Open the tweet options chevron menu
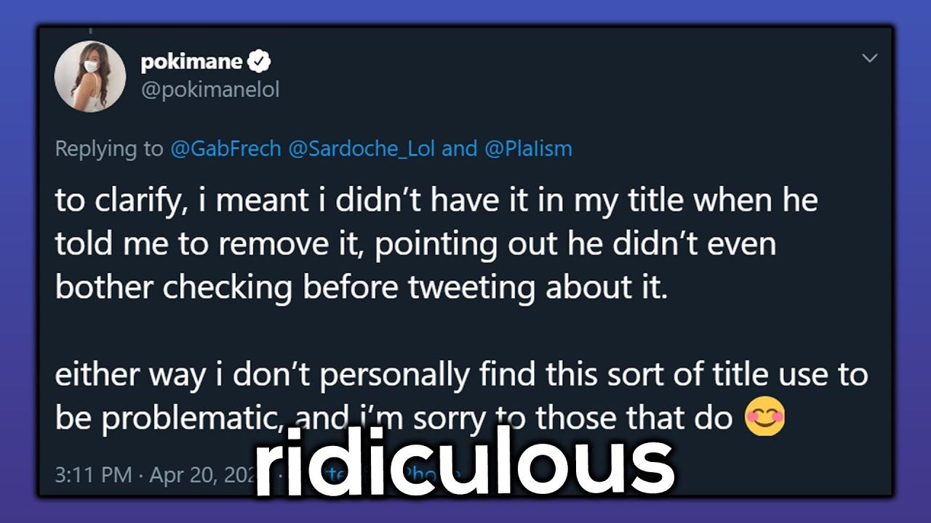This screenshot has height=523, width=931. click(x=870, y=58)
